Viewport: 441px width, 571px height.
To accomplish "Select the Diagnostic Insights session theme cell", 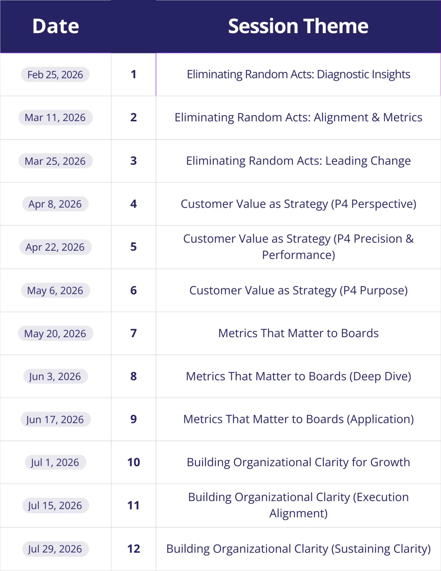I will pyautogui.click(x=298, y=75).
